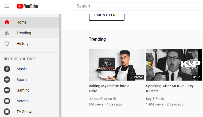
Task: Click the Trending flame icon
Action: [x=7, y=33]
